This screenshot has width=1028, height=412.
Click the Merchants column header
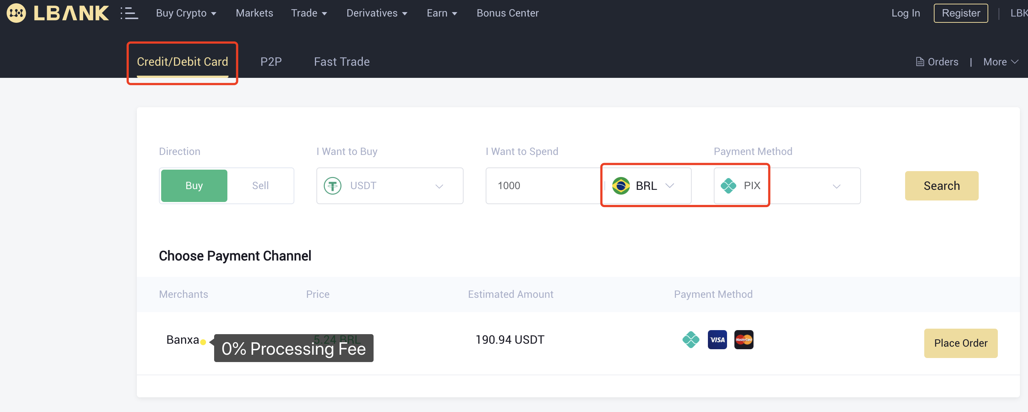coord(183,294)
